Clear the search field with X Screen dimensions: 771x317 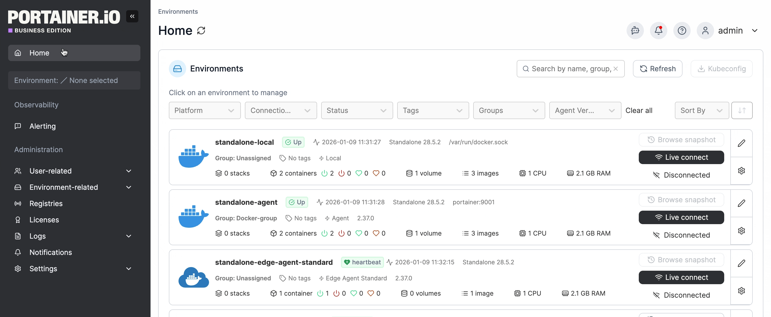coord(616,69)
